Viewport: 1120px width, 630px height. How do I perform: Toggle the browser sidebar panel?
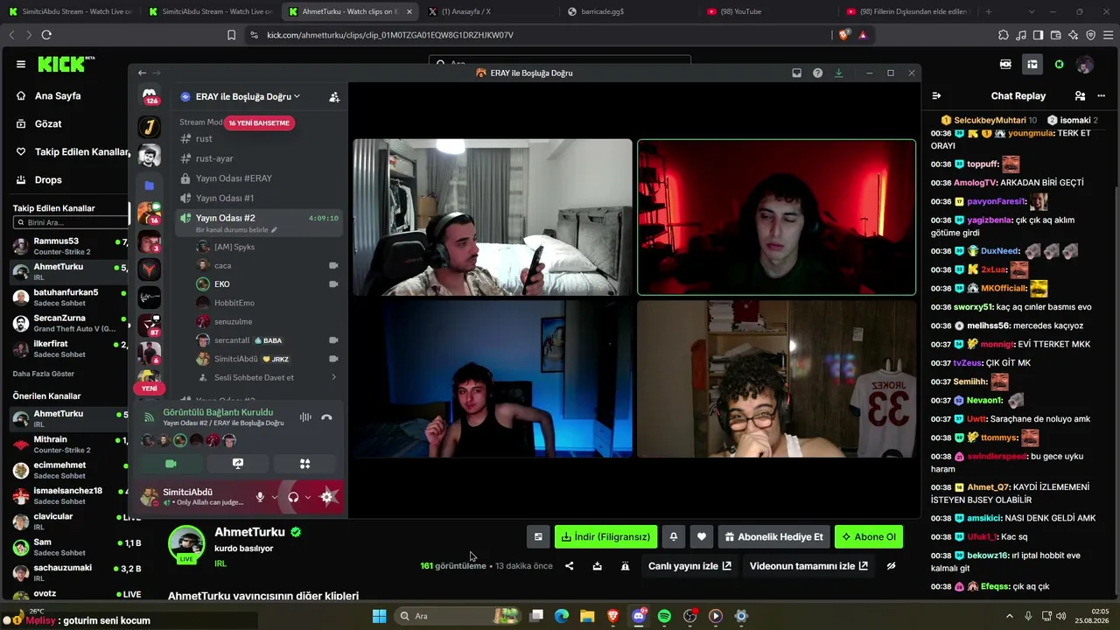1038,35
